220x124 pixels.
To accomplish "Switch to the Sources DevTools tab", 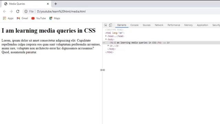I will [x=147, y=25].
